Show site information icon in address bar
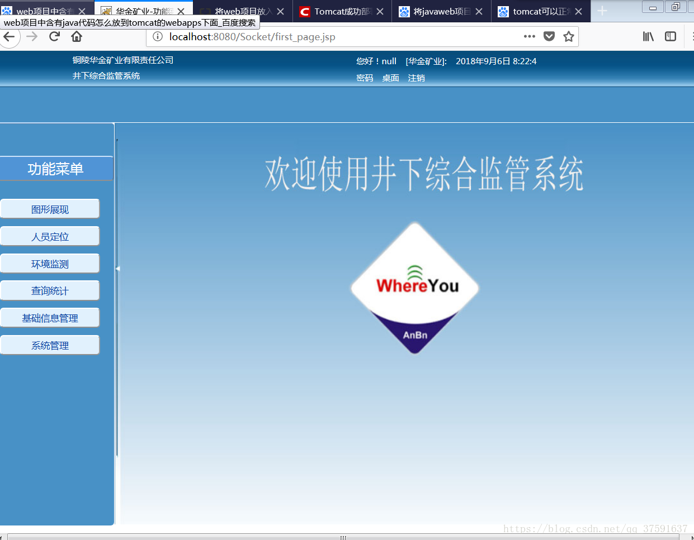Screen dimensions: 694x540 tap(158, 37)
